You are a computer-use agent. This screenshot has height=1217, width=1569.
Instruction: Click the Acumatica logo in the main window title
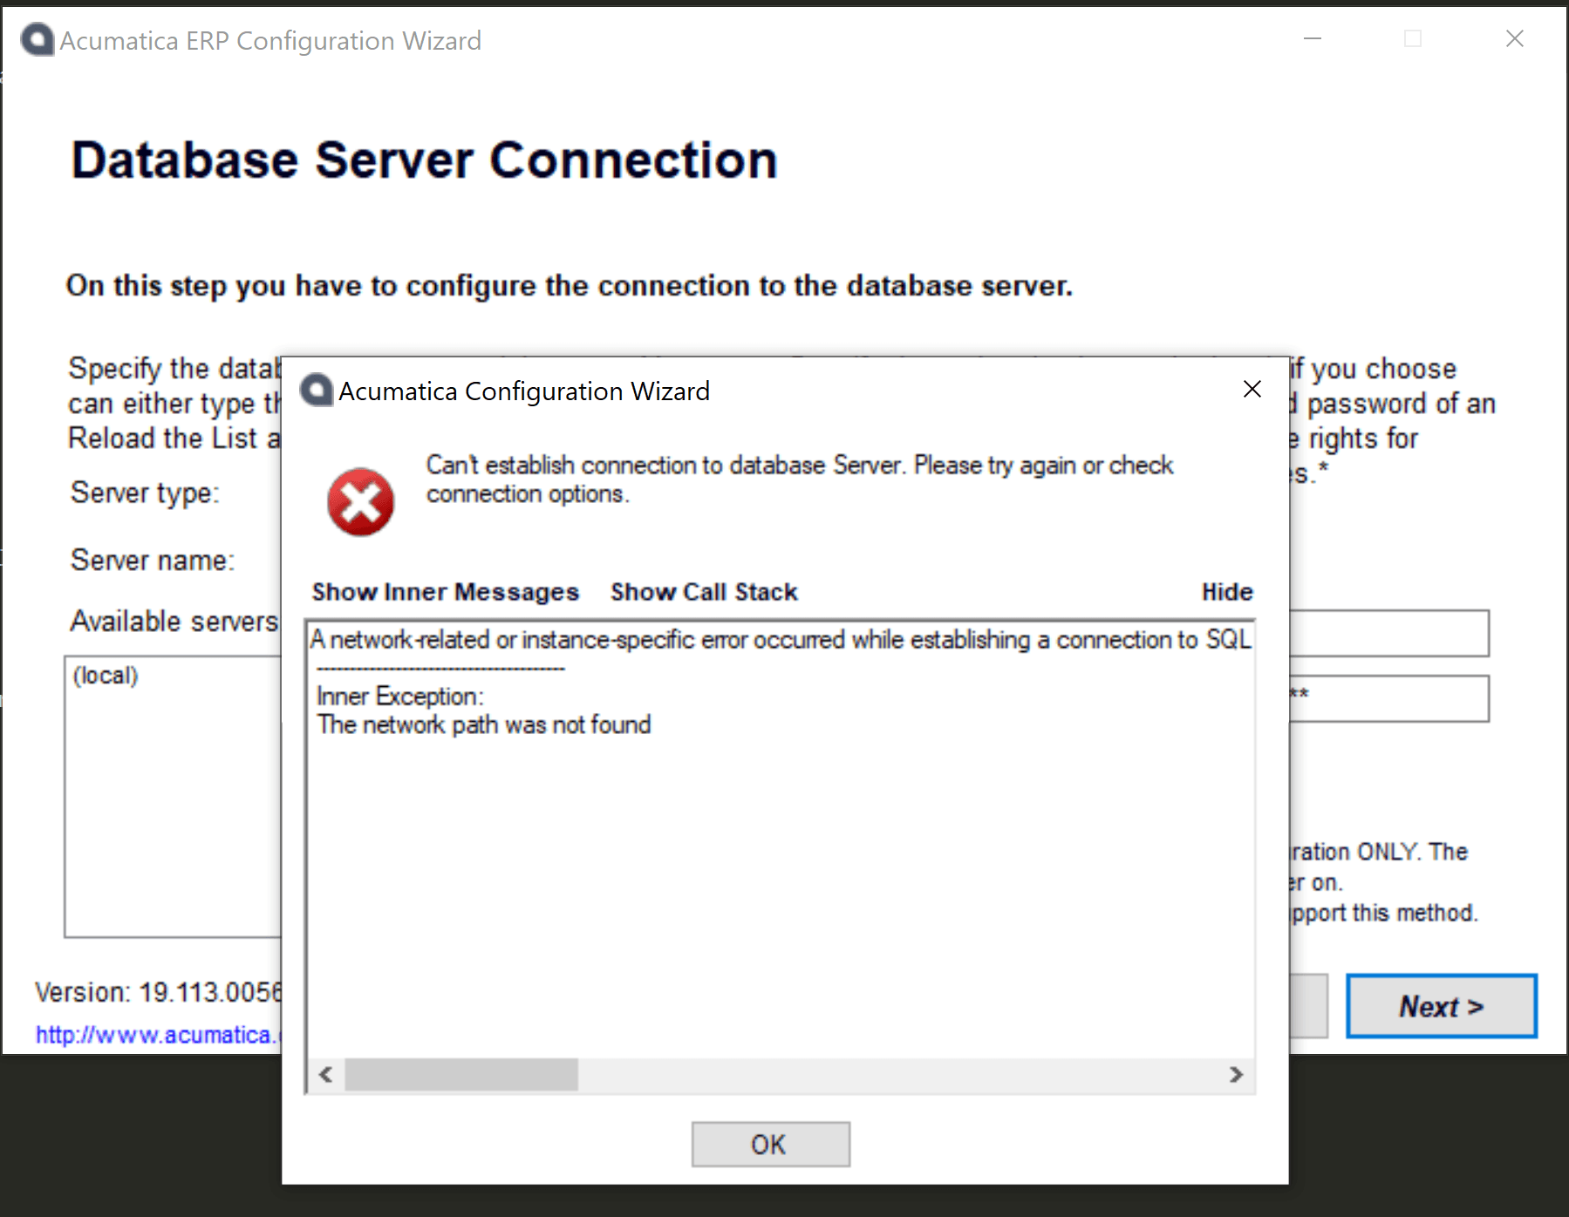coord(38,40)
